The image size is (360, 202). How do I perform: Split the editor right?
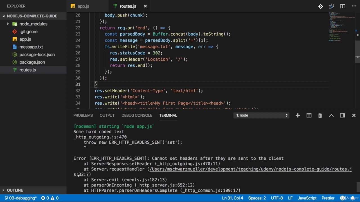click(343, 6)
